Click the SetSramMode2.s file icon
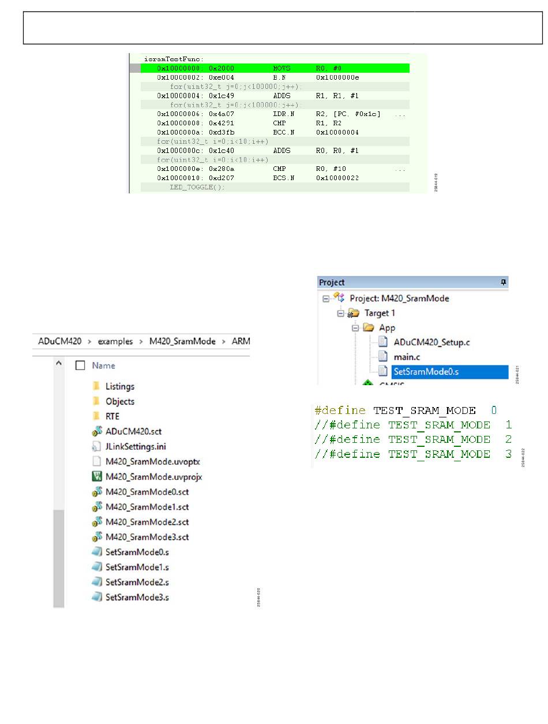Screen dimensions: 548x724 tap(97, 582)
